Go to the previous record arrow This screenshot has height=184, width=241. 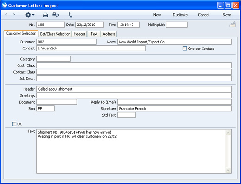point(6,15)
